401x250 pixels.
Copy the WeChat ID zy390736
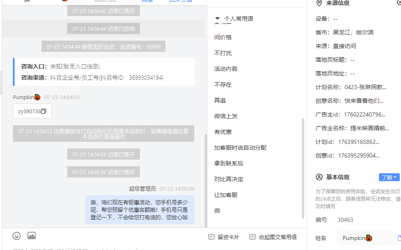[44, 111]
